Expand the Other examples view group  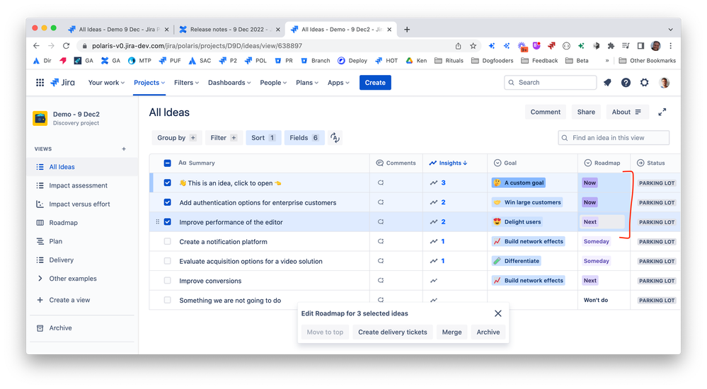pos(40,279)
